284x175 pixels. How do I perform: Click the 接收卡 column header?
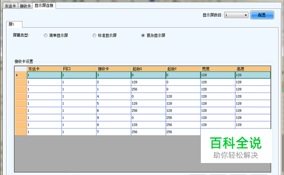click(x=114, y=69)
